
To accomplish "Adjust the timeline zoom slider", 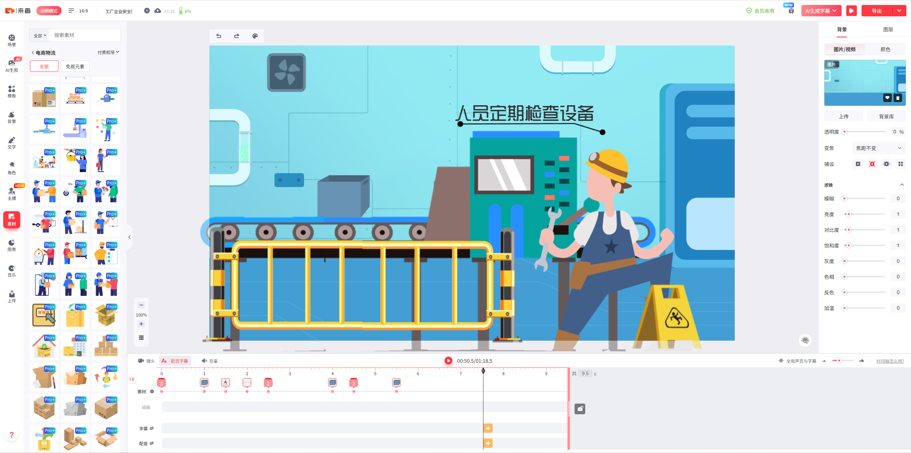I will pos(842,361).
